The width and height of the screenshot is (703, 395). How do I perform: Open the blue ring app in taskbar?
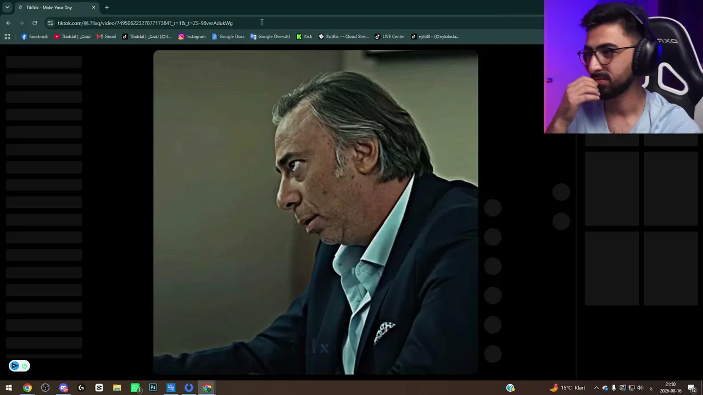click(189, 388)
